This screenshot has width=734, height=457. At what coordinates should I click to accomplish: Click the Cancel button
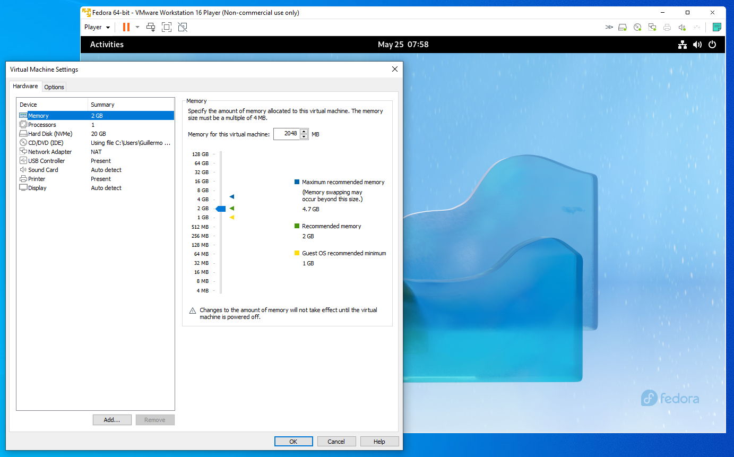336,441
